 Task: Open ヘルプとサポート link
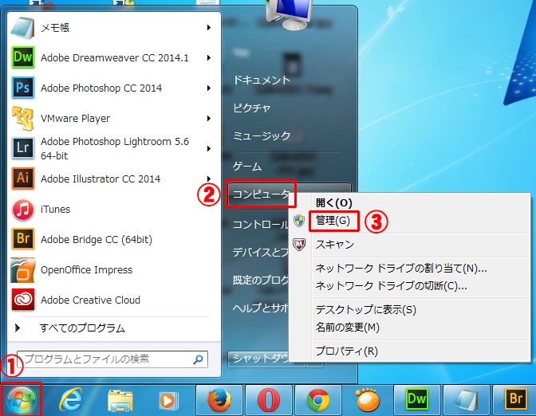[261, 308]
